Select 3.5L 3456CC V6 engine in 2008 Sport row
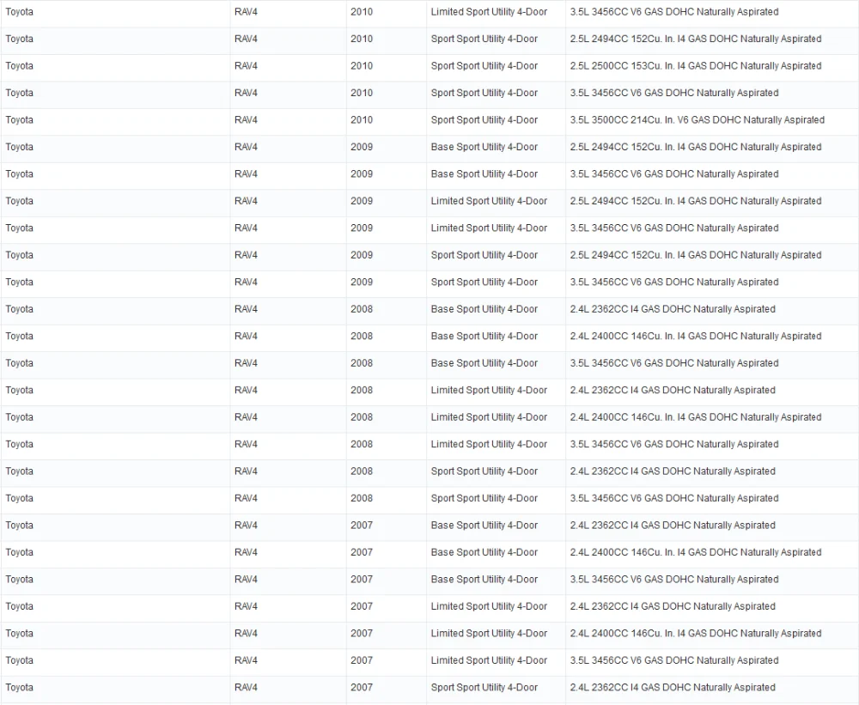 [x=673, y=499]
